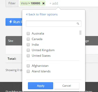The image size is (98, 92).
Task: Click the Apply button
Action: pos(41,86)
